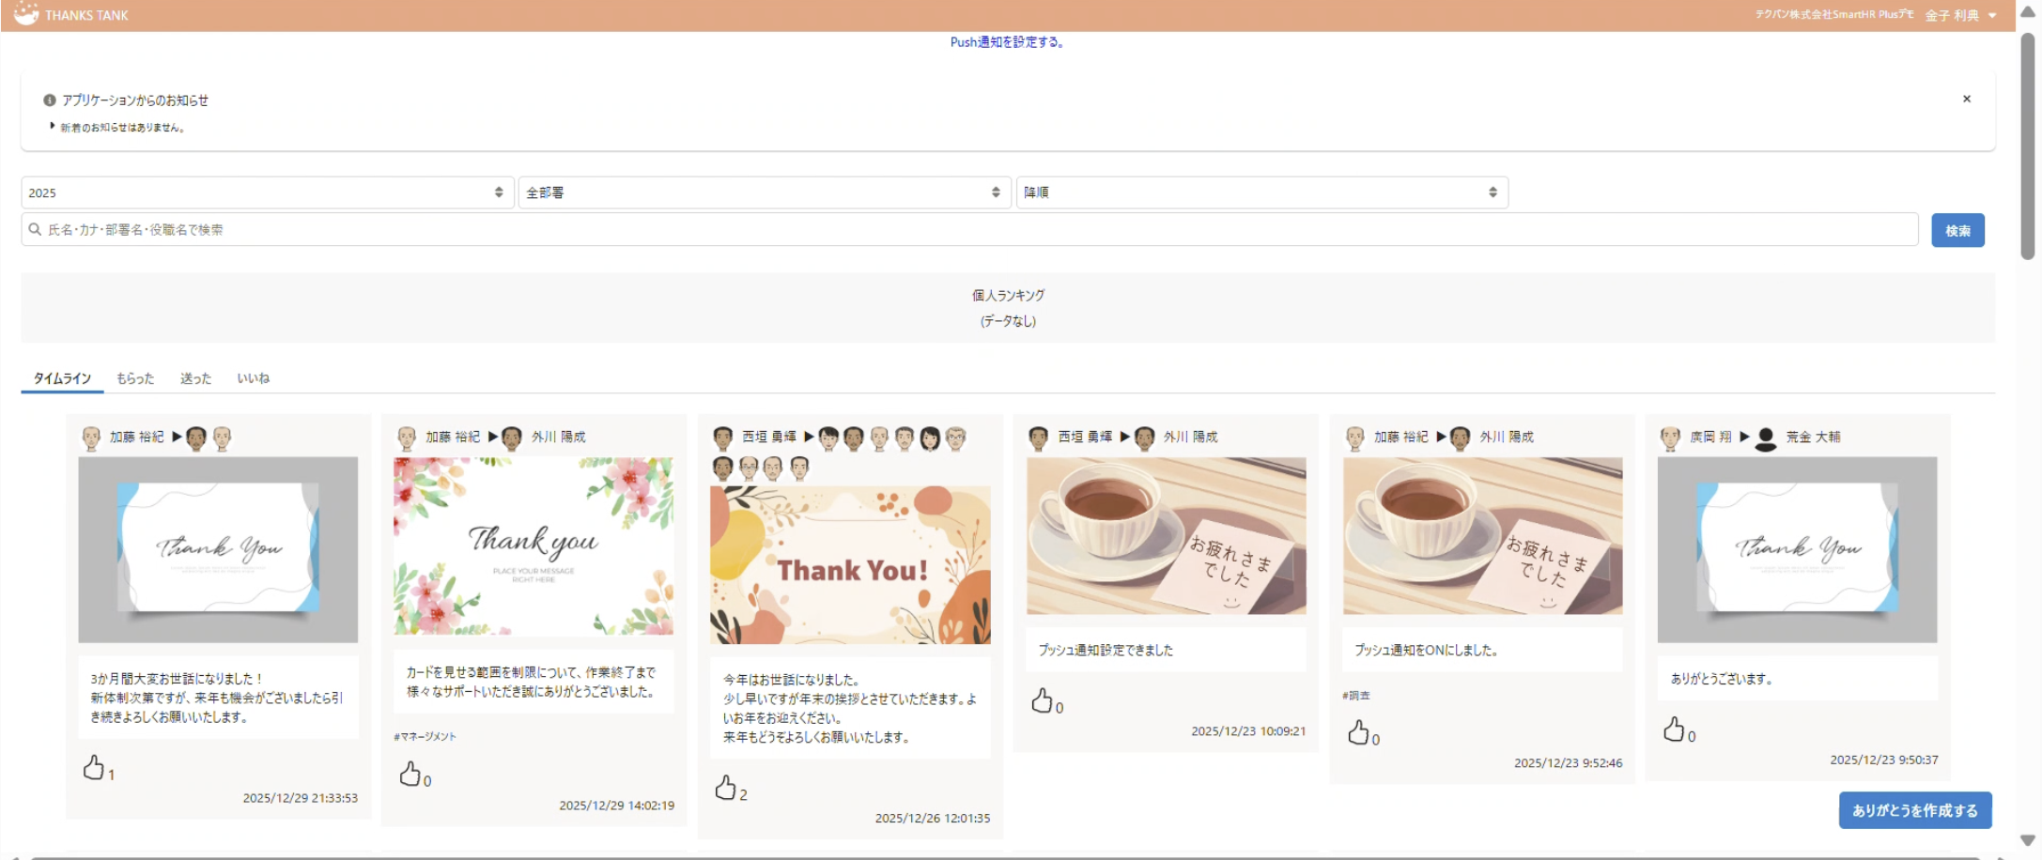Open the 金子 利典 user menu

[1960, 15]
